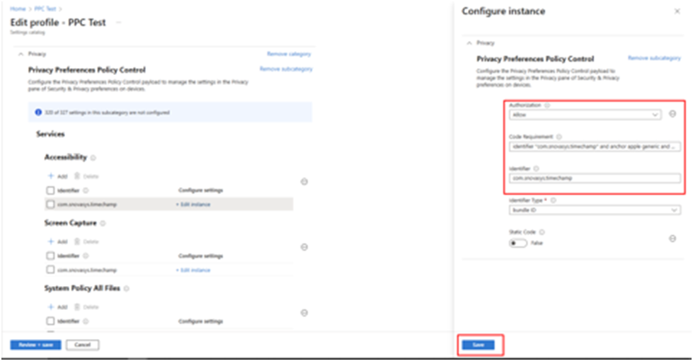Check the com.snovasys.timechamp box under Accessibility
The width and height of the screenshot is (693, 361).
click(x=50, y=204)
